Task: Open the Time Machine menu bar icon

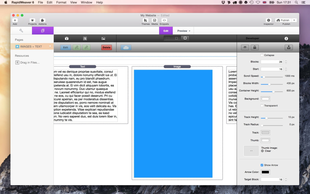Action: point(251,2)
